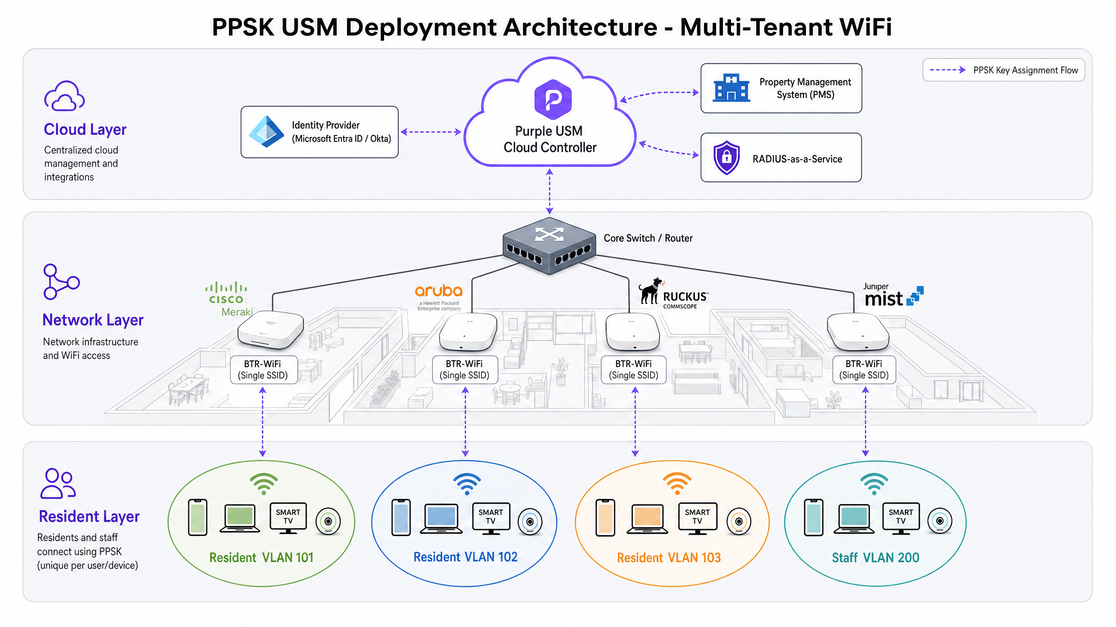This screenshot has height=627, width=1116.
Task: Click the Purple USM Cloud Controller label
Action: tap(550, 139)
